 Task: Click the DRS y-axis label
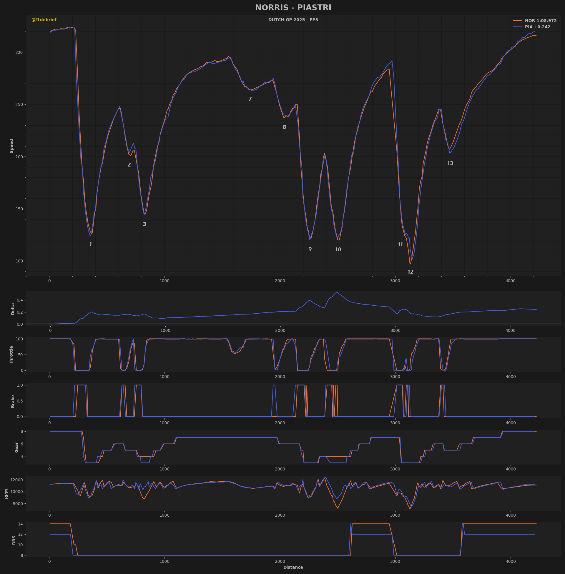click(x=14, y=540)
